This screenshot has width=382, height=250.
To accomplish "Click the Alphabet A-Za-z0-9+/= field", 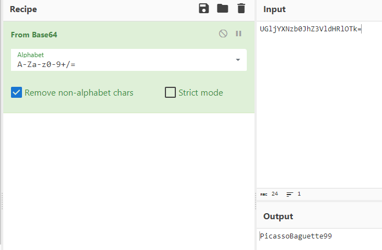I will [121, 64].
